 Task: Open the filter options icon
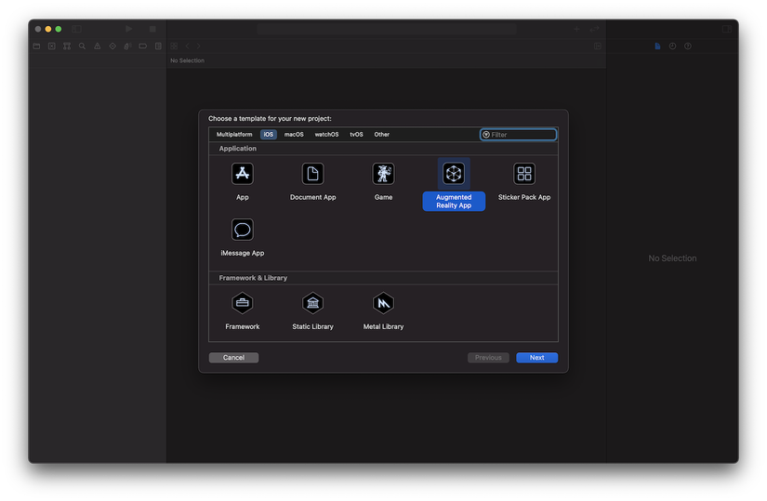click(x=486, y=135)
